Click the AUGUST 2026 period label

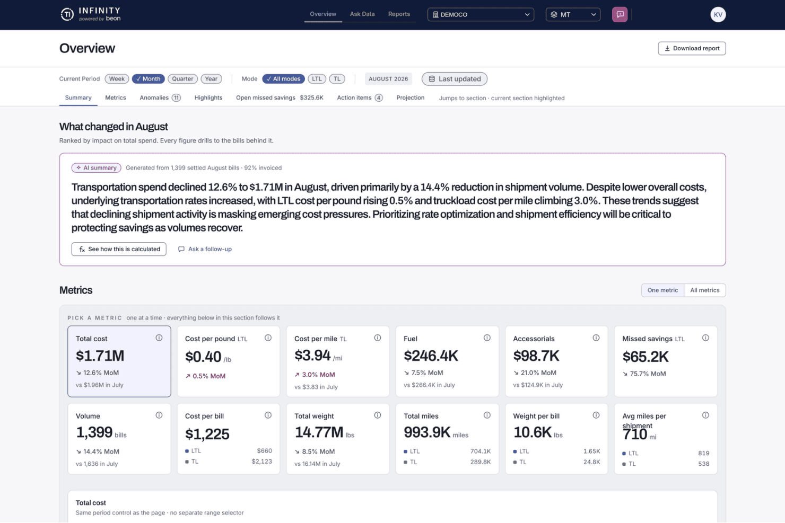point(388,79)
